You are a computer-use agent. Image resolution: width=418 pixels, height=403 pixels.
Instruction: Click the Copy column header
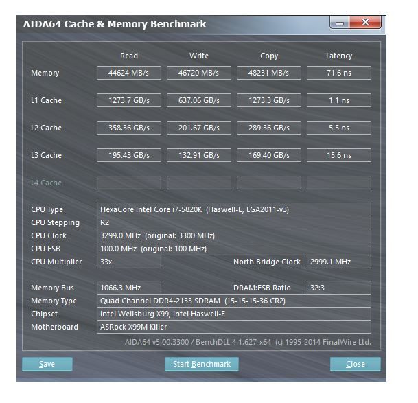269,56
